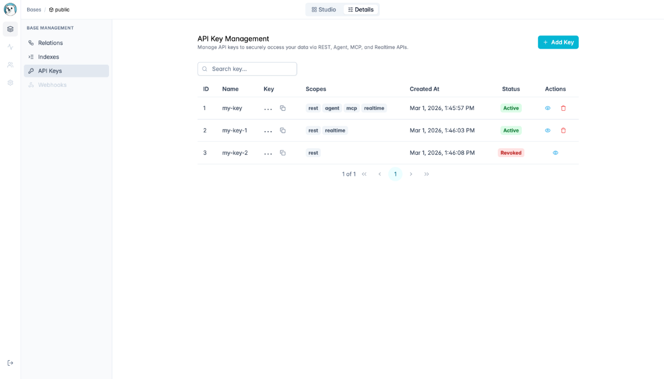Screen dimensions: 664x379
Task: Switch to the Studio tab
Action: 324,9
